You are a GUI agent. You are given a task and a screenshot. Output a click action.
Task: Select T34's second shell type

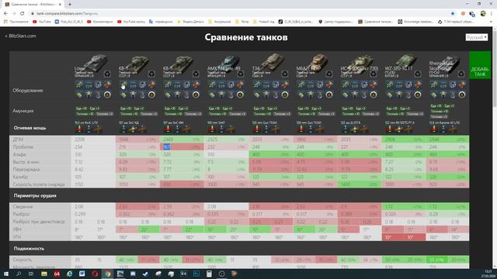pyautogui.click(x=266, y=129)
